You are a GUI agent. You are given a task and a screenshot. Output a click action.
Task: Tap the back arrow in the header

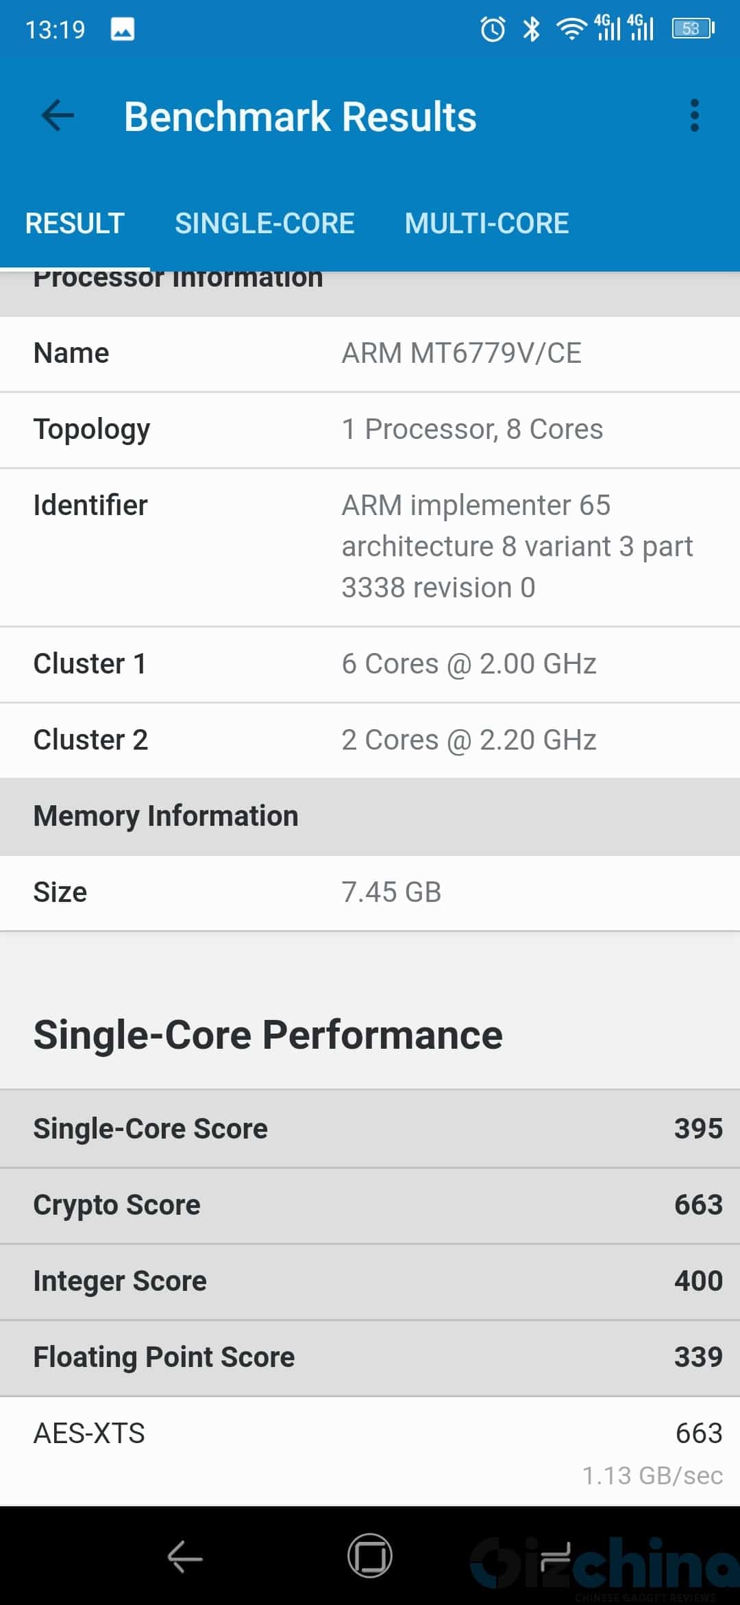[58, 115]
